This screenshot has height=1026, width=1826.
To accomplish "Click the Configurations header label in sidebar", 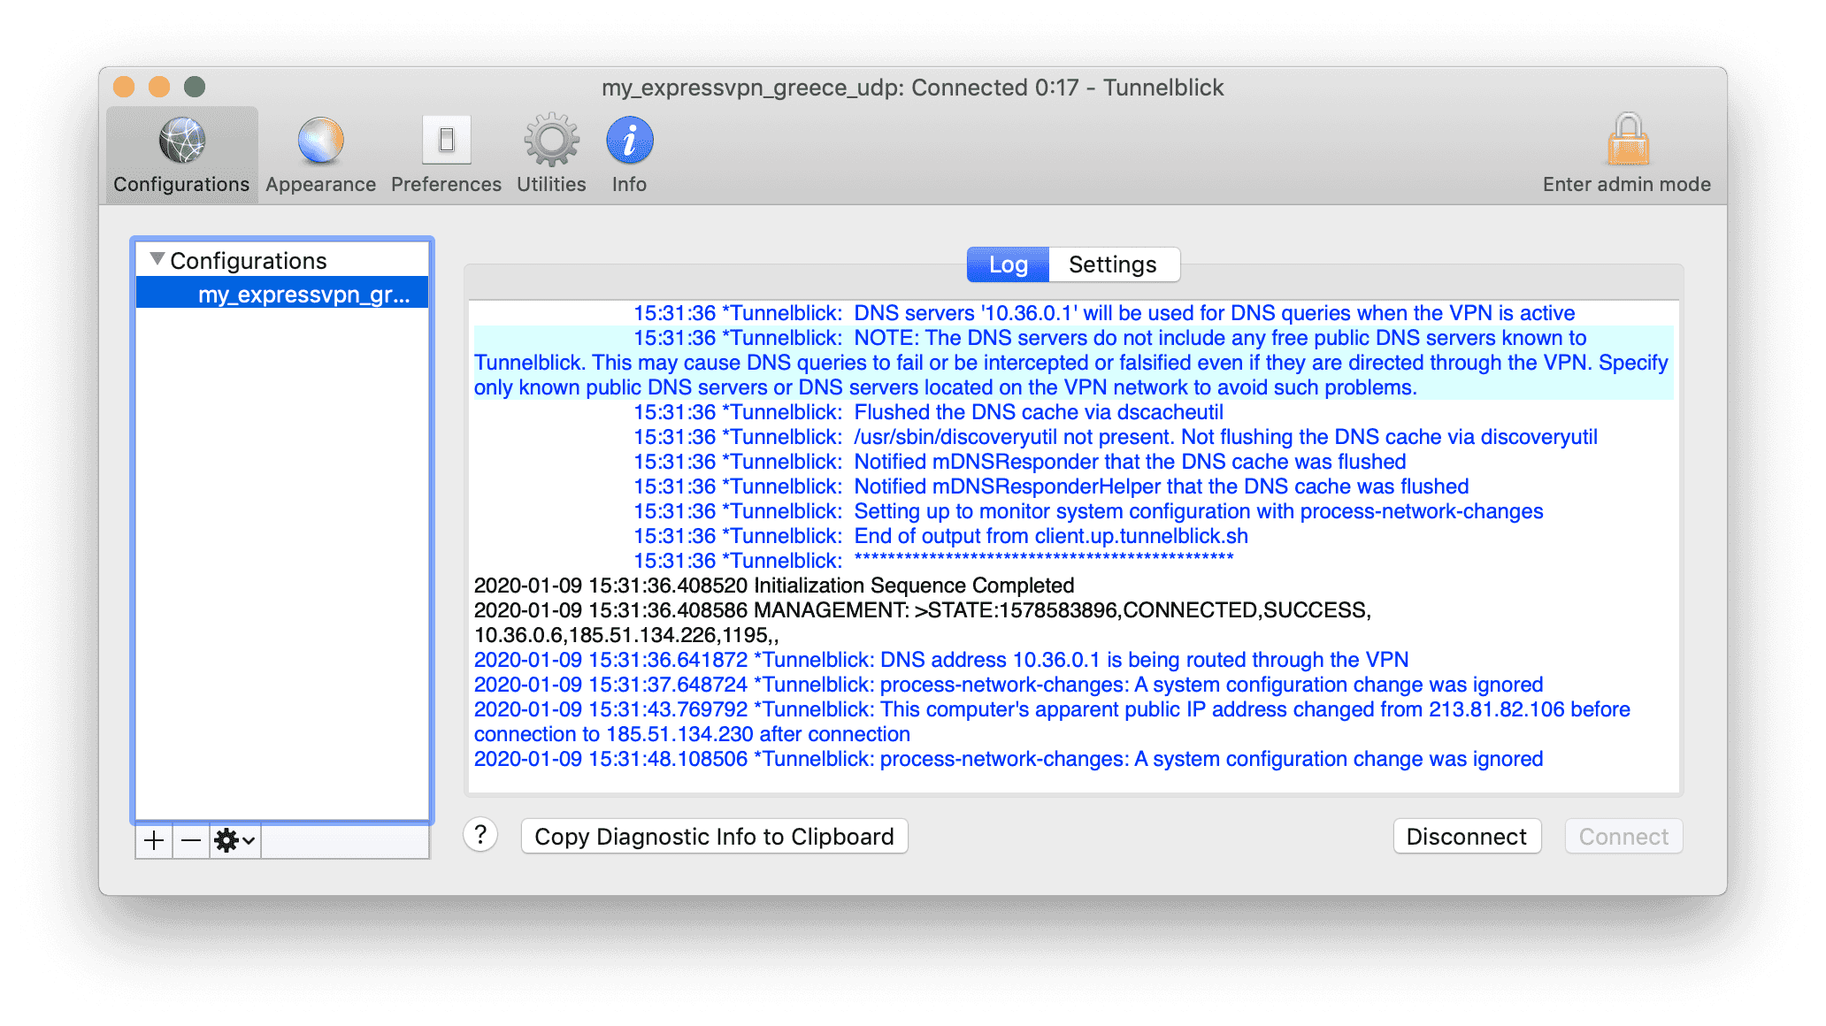I will [x=249, y=261].
